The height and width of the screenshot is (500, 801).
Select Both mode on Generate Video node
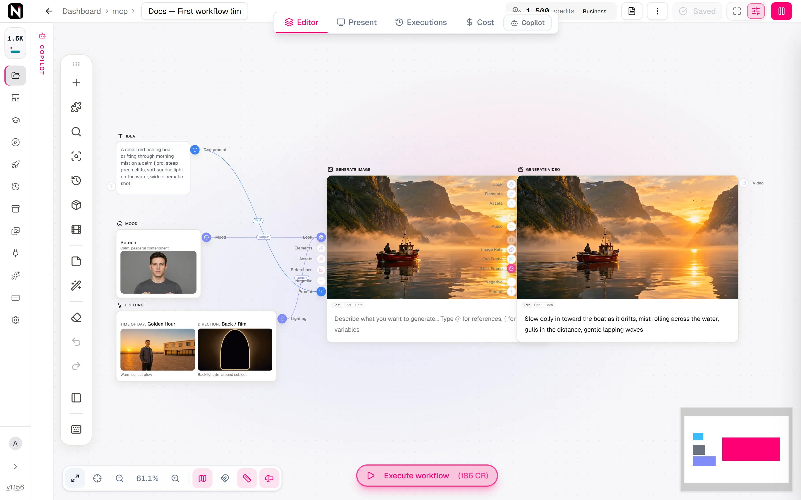coord(549,305)
